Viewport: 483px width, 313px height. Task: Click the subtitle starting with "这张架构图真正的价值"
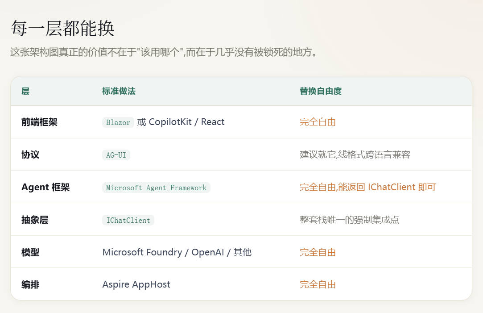(x=164, y=52)
